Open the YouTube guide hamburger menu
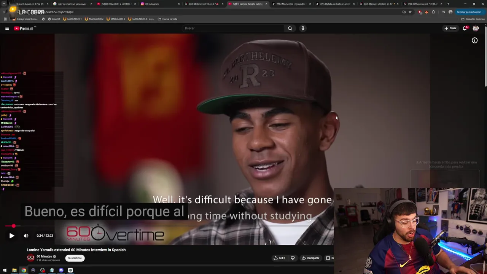The image size is (487, 274). click(x=7, y=28)
